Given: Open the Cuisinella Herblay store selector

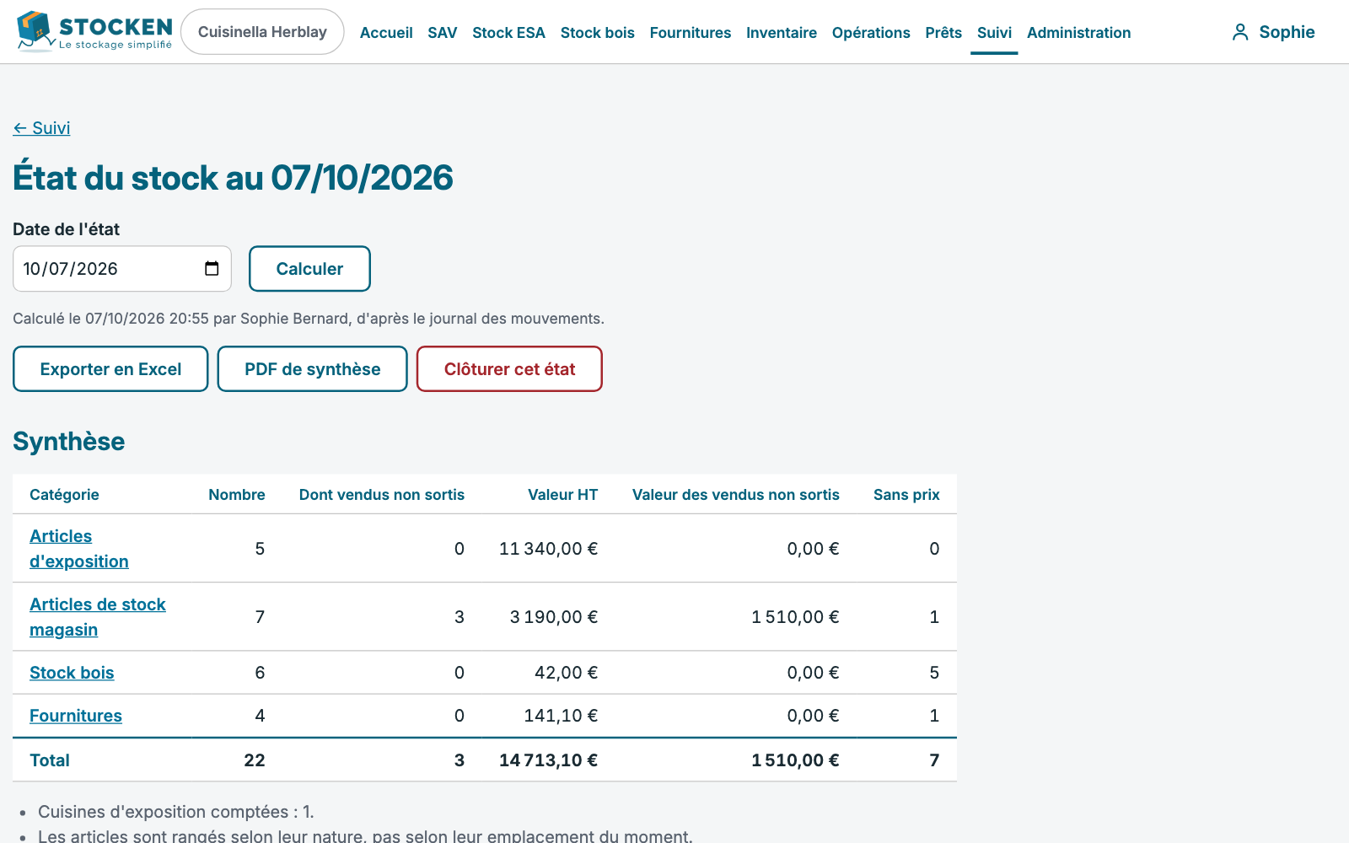Looking at the screenshot, I should tap(262, 32).
